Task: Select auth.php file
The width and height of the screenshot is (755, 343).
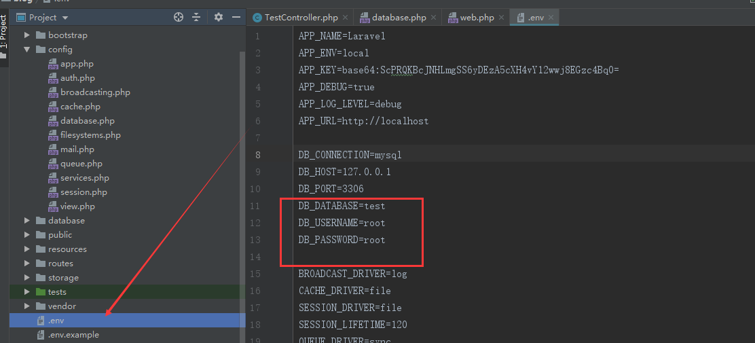Action: point(77,78)
